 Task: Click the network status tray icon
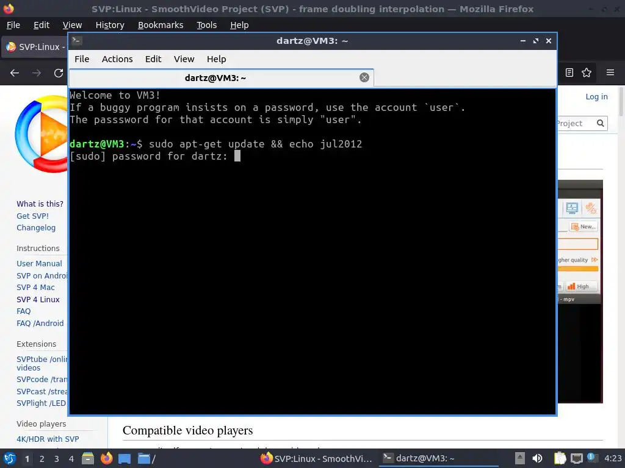(x=576, y=459)
